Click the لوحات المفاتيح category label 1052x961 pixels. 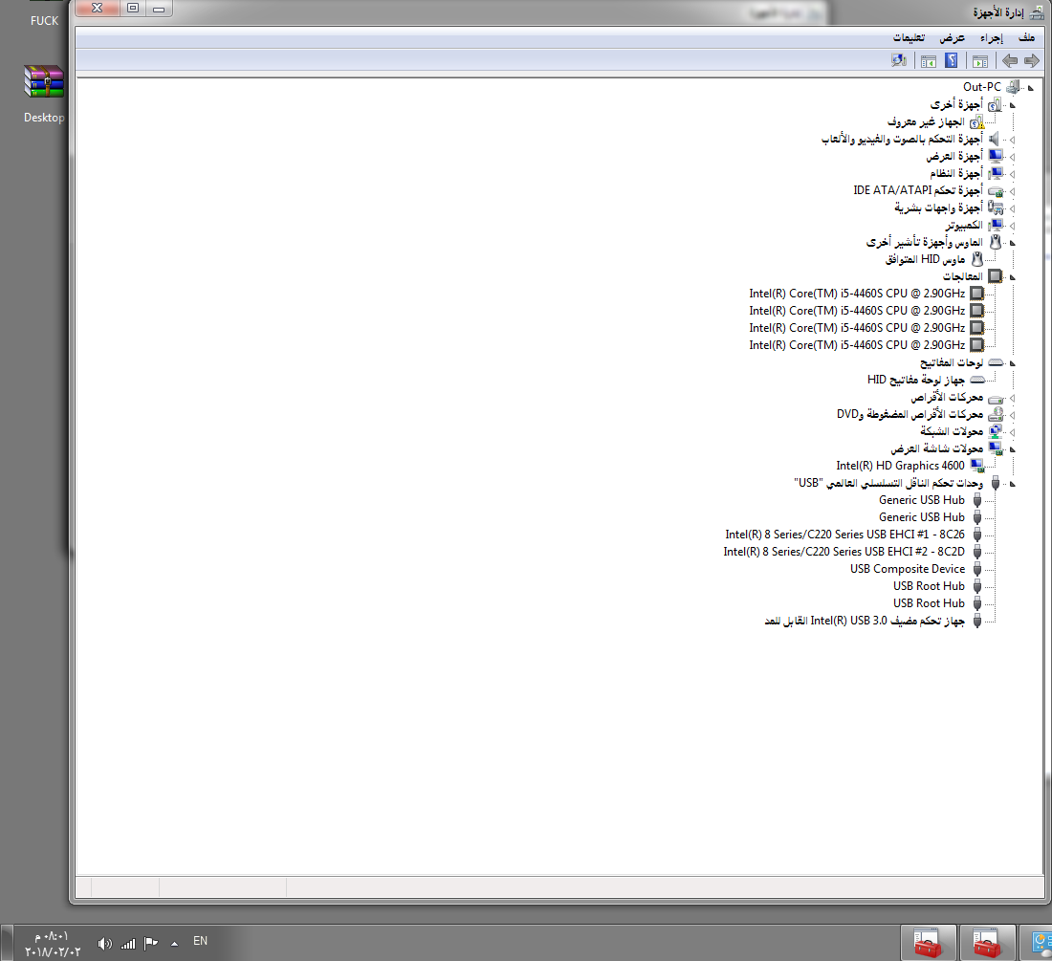[952, 362]
